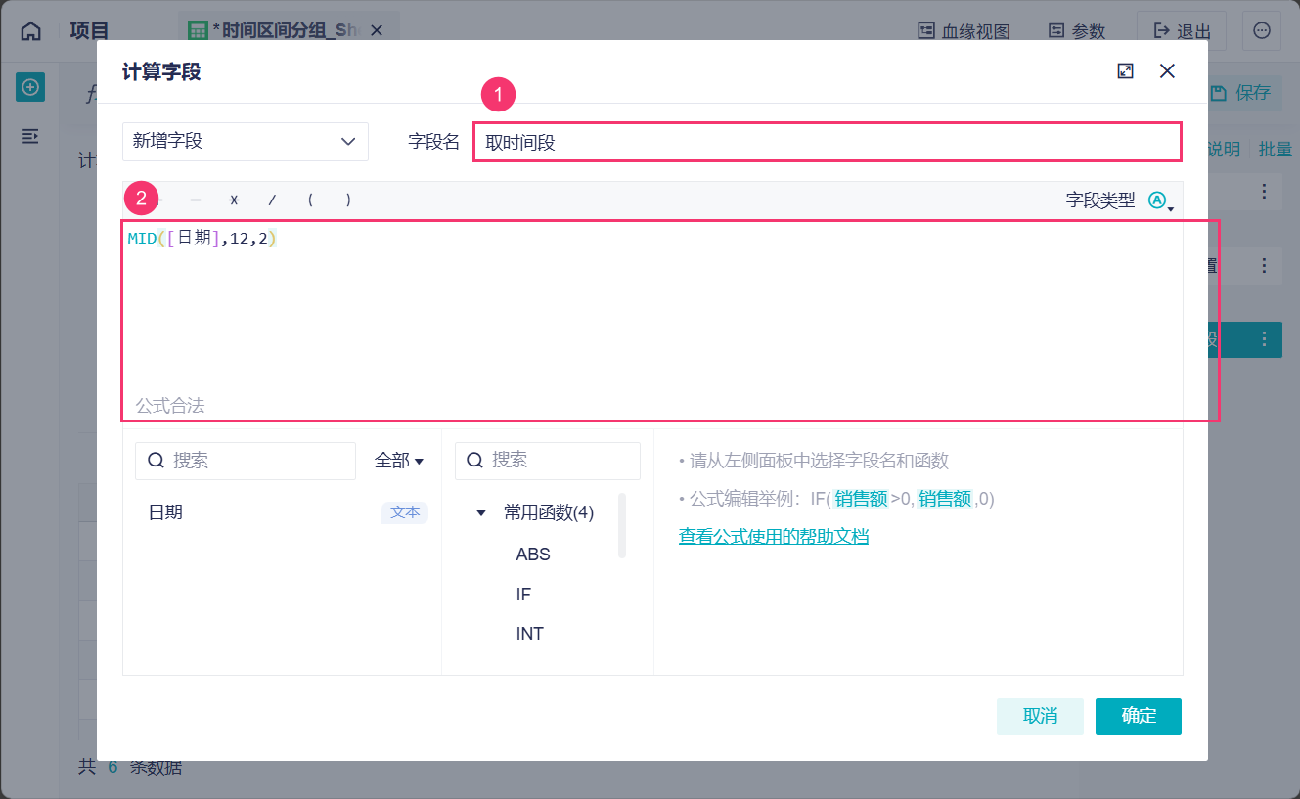Click the 项目 breadcrumb in top bar
The width and height of the screenshot is (1300, 799).
click(x=90, y=31)
